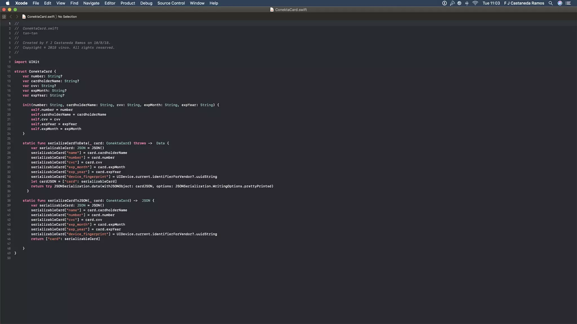Open the related items grid menu
The image size is (577, 324).
pyautogui.click(x=4, y=17)
